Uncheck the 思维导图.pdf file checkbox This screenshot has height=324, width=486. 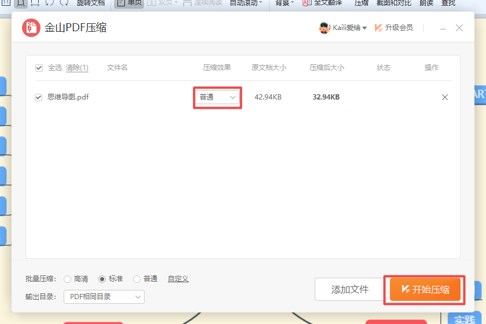coord(39,97)
